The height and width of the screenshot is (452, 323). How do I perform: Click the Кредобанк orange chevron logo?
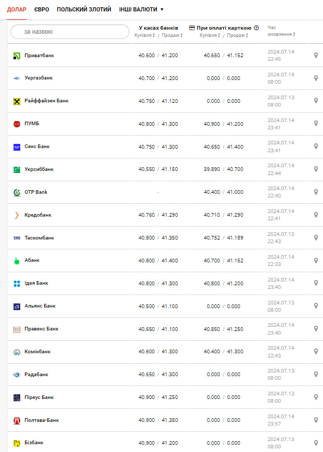tap(17, 215)
